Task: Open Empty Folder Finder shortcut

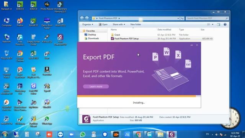Action: click(x=33, y=40)
